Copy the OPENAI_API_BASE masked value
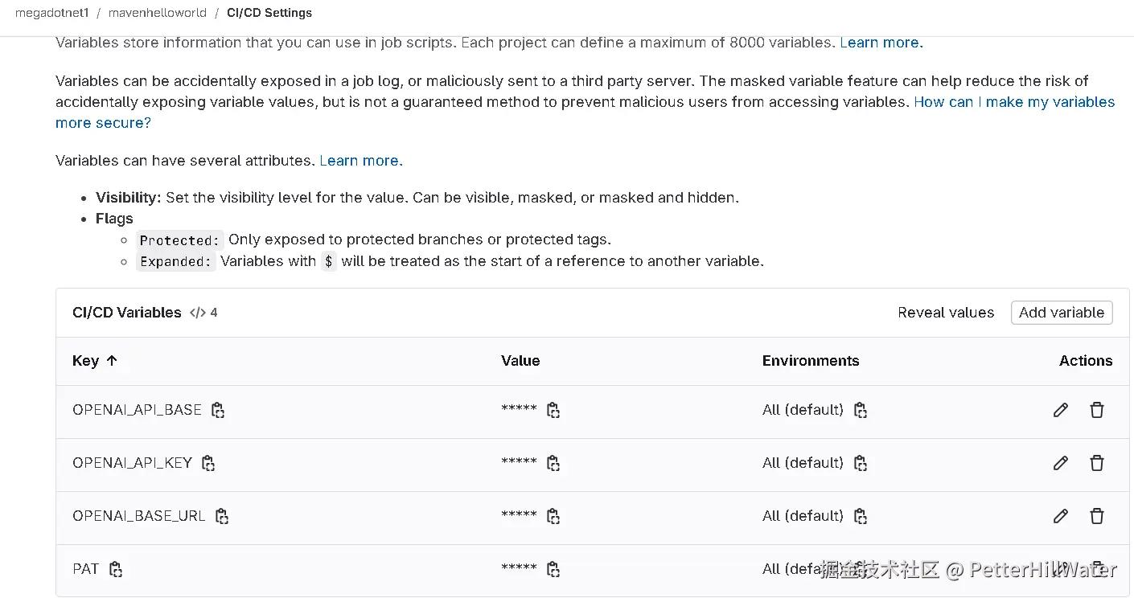1134x598 pixels. point(553,410)
